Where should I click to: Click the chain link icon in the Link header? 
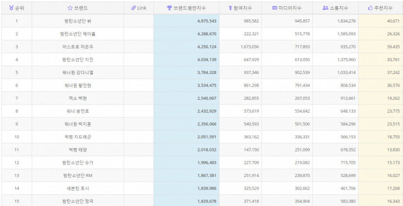pos(134,8)
